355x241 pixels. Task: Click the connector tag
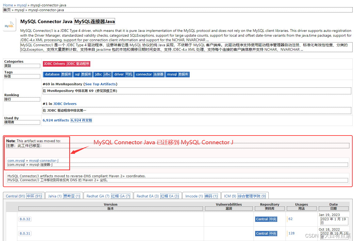149,74
